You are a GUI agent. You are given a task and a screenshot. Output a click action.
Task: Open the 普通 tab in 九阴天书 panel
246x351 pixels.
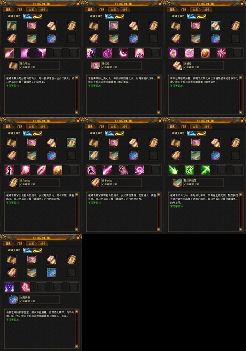pyautogui.click(x=8, y=243)
